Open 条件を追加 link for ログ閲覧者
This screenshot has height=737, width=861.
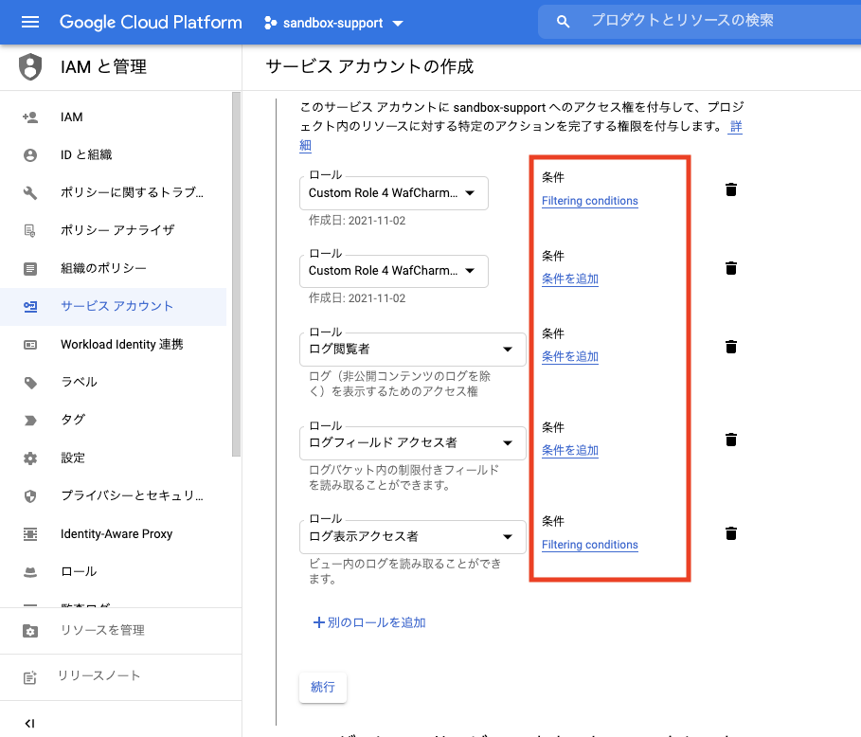(569, 356)
